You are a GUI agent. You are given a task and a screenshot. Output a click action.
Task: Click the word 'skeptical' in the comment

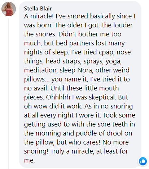pos(102,97)
